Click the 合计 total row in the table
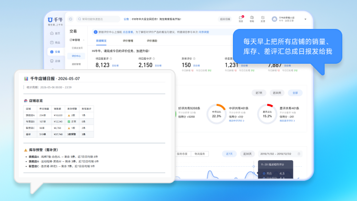The image size is (357, 201). (58, 134)
